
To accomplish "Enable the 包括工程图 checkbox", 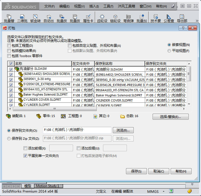I will point(9,46).
